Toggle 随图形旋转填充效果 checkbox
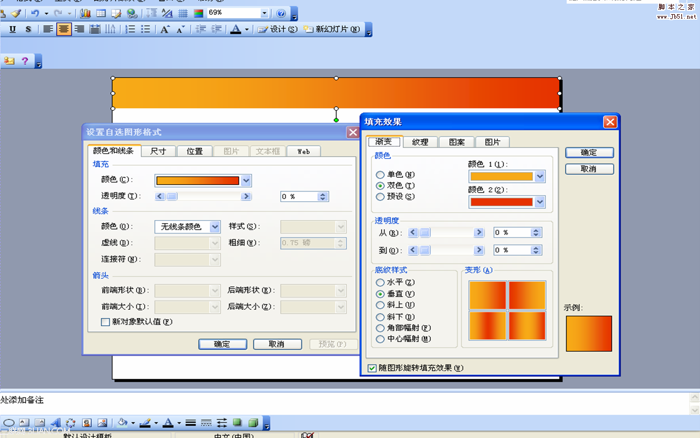The height and width of the screenshot is (438, 700). tap(372, 368)
